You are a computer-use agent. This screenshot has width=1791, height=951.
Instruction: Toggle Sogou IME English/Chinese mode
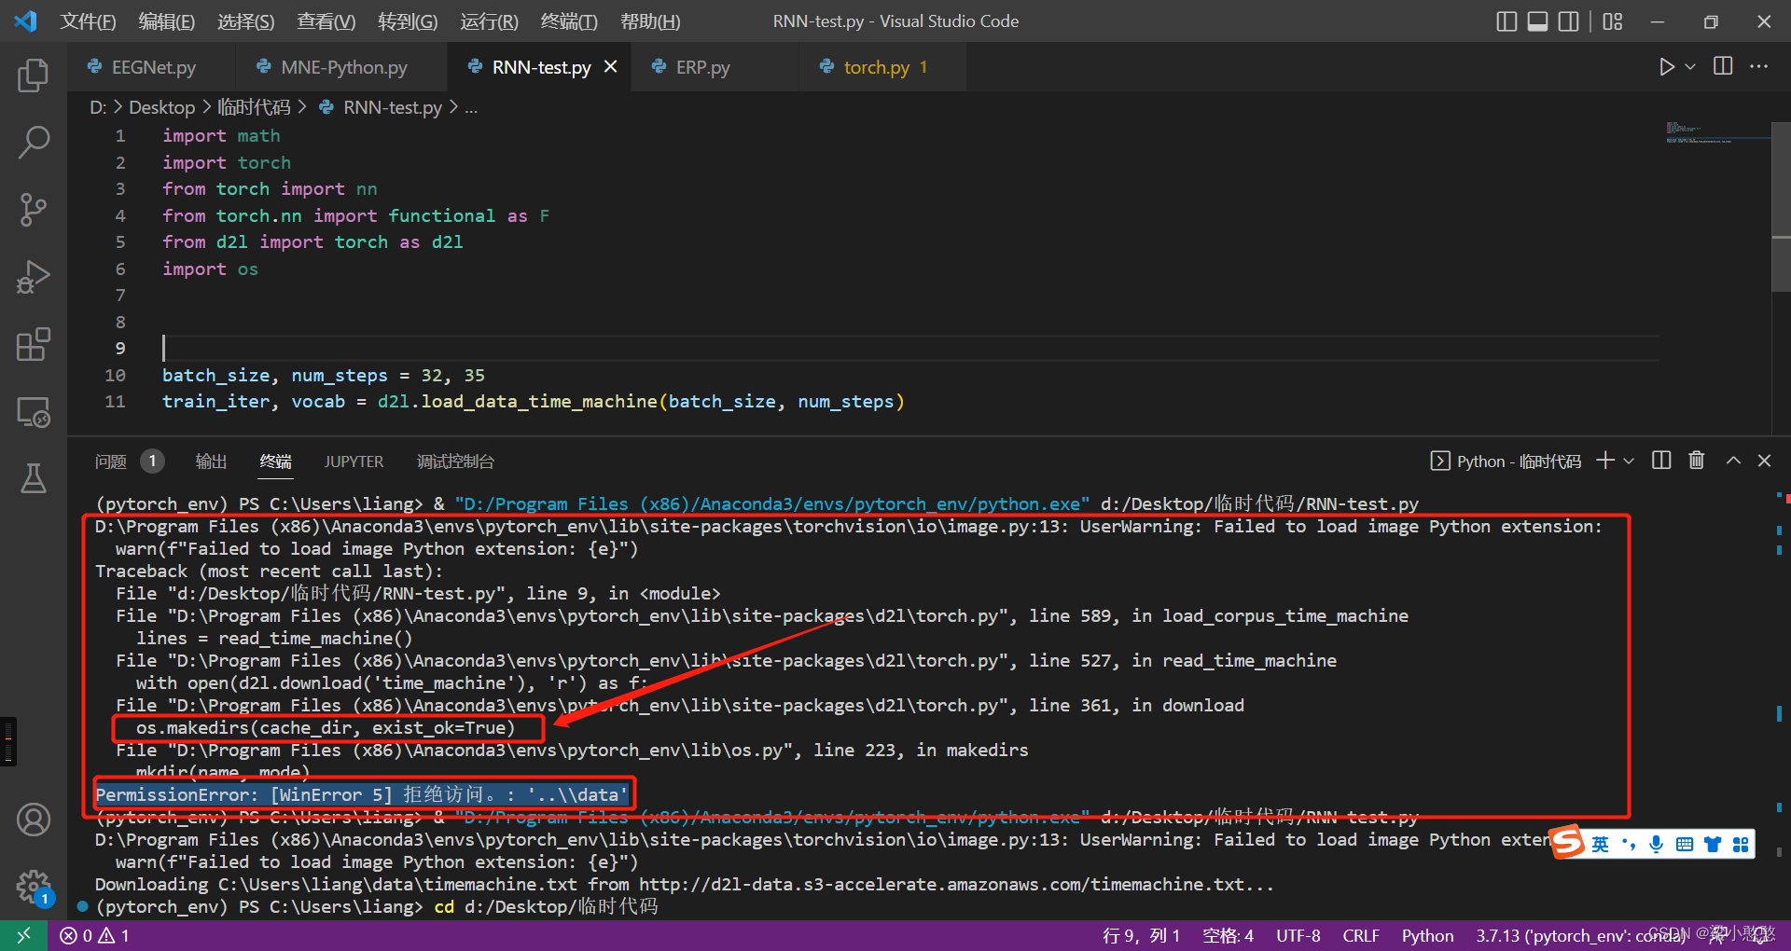1600,844
